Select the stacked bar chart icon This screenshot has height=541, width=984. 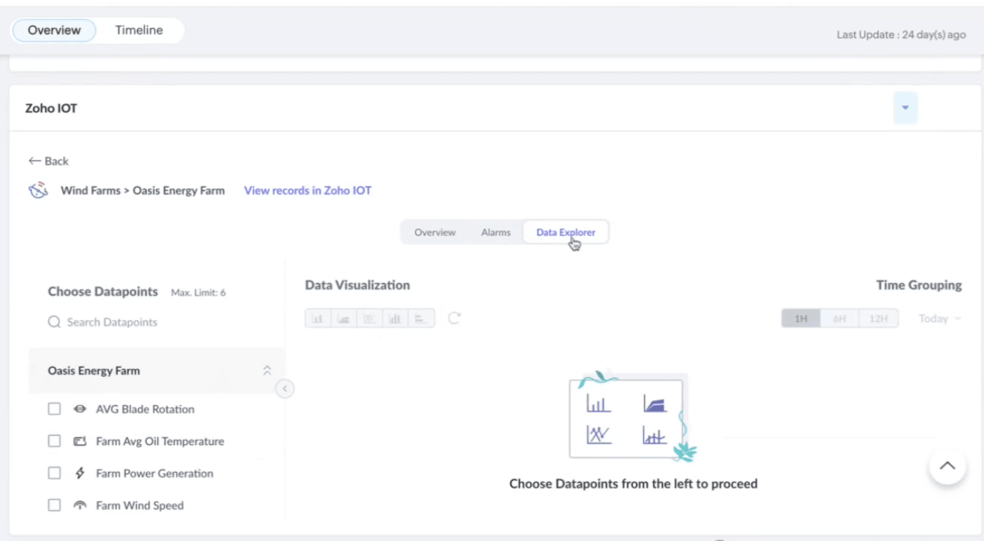394,319
